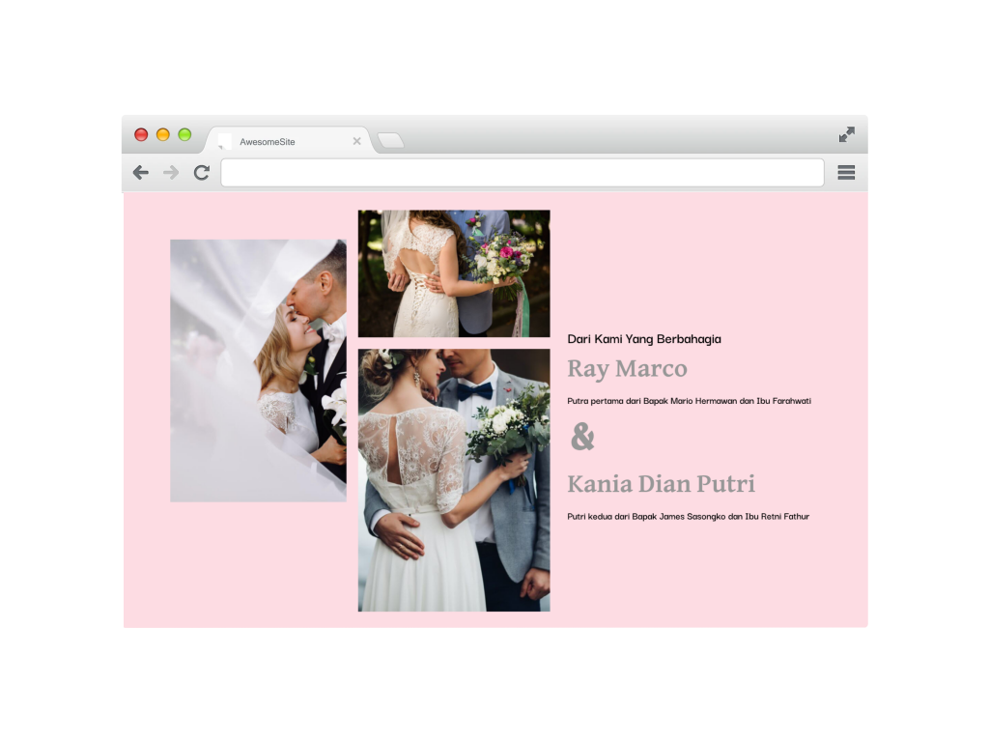This screenshot has height=742, width=989.
Task: Click the yellow minimize window button
Action: (x=162, y=134)
